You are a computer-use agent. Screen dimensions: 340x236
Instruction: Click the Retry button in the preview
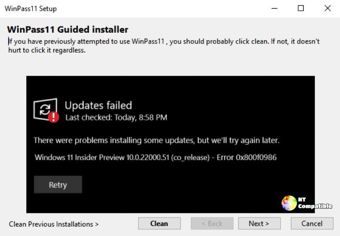pos(58,185)
